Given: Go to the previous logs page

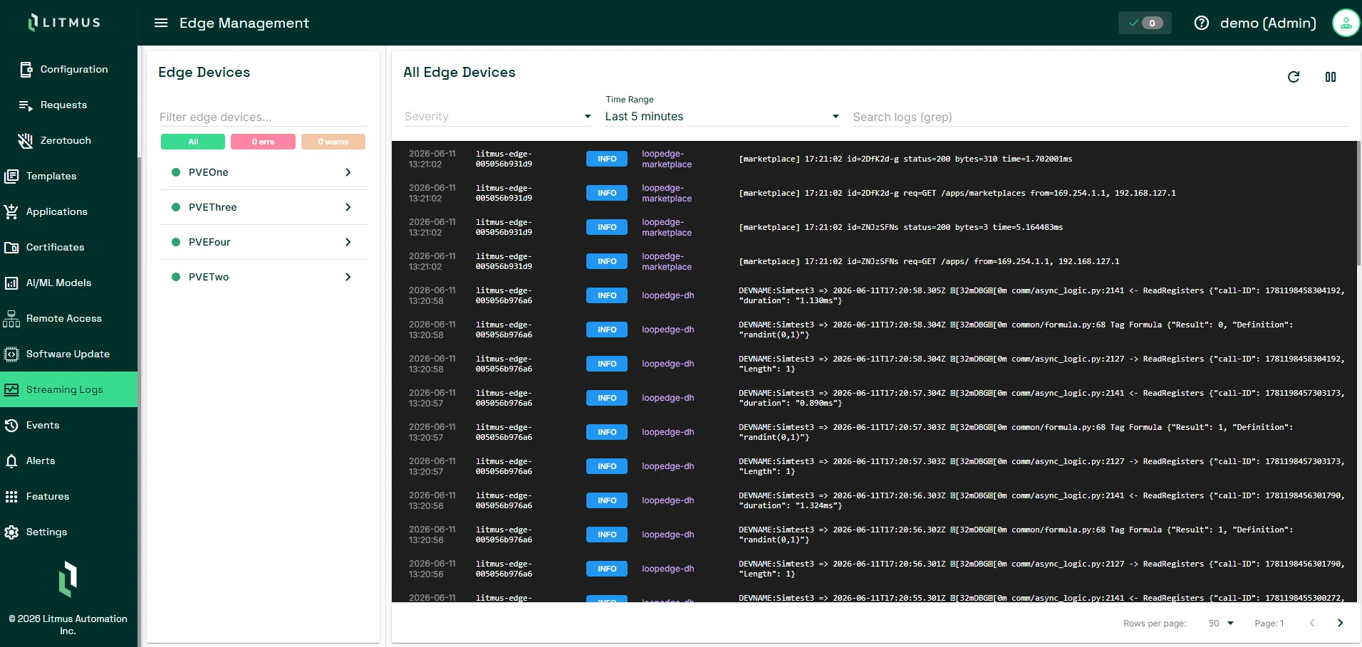Looking at the screenshot, I should click(x=1311, y=623).
